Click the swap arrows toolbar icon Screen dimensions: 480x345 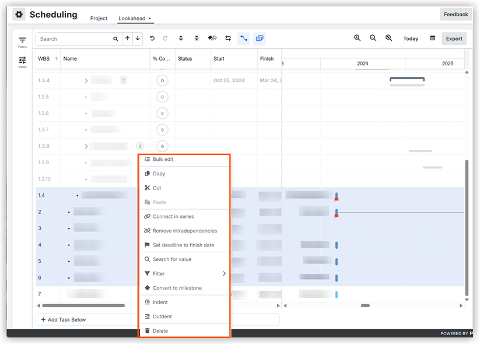coord(228,38)
